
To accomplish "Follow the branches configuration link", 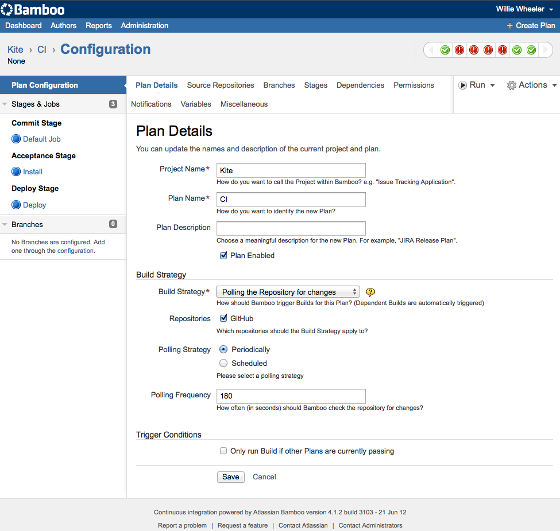I will tap(75, 251).
